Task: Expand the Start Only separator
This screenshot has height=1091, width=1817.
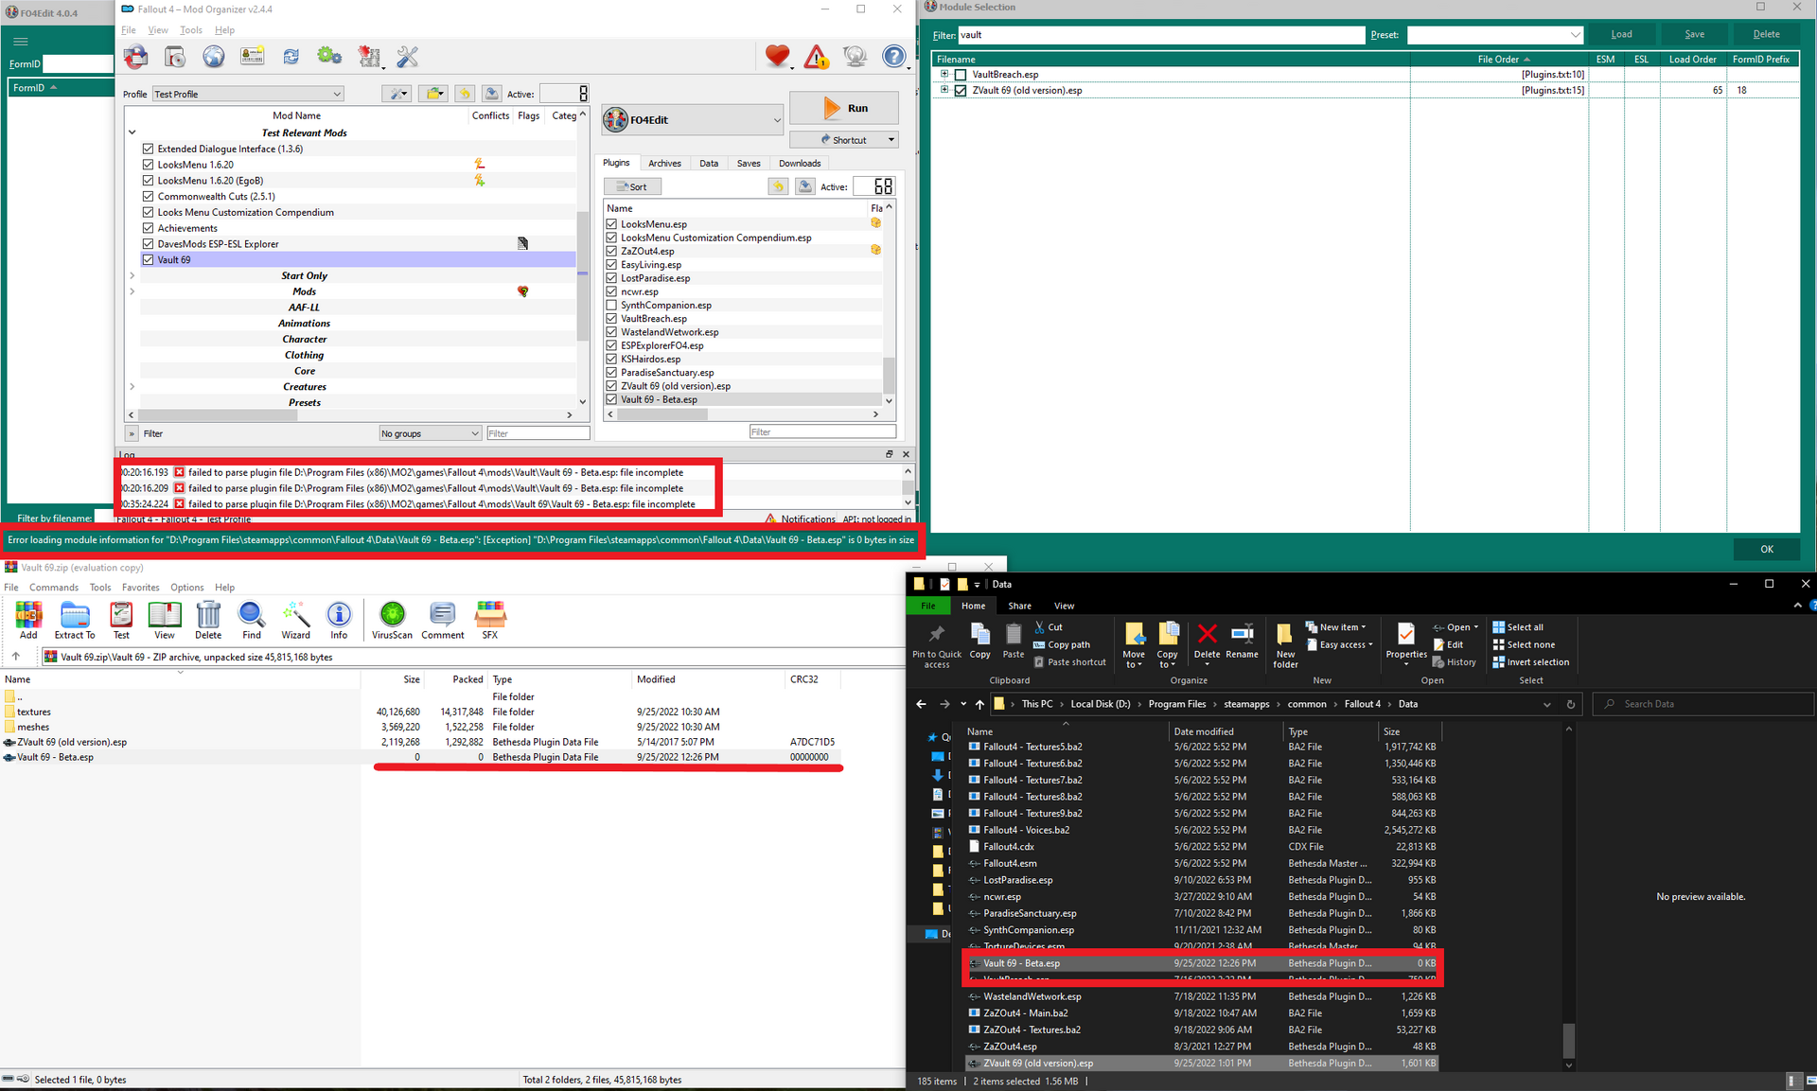Action: coord(132,275)
